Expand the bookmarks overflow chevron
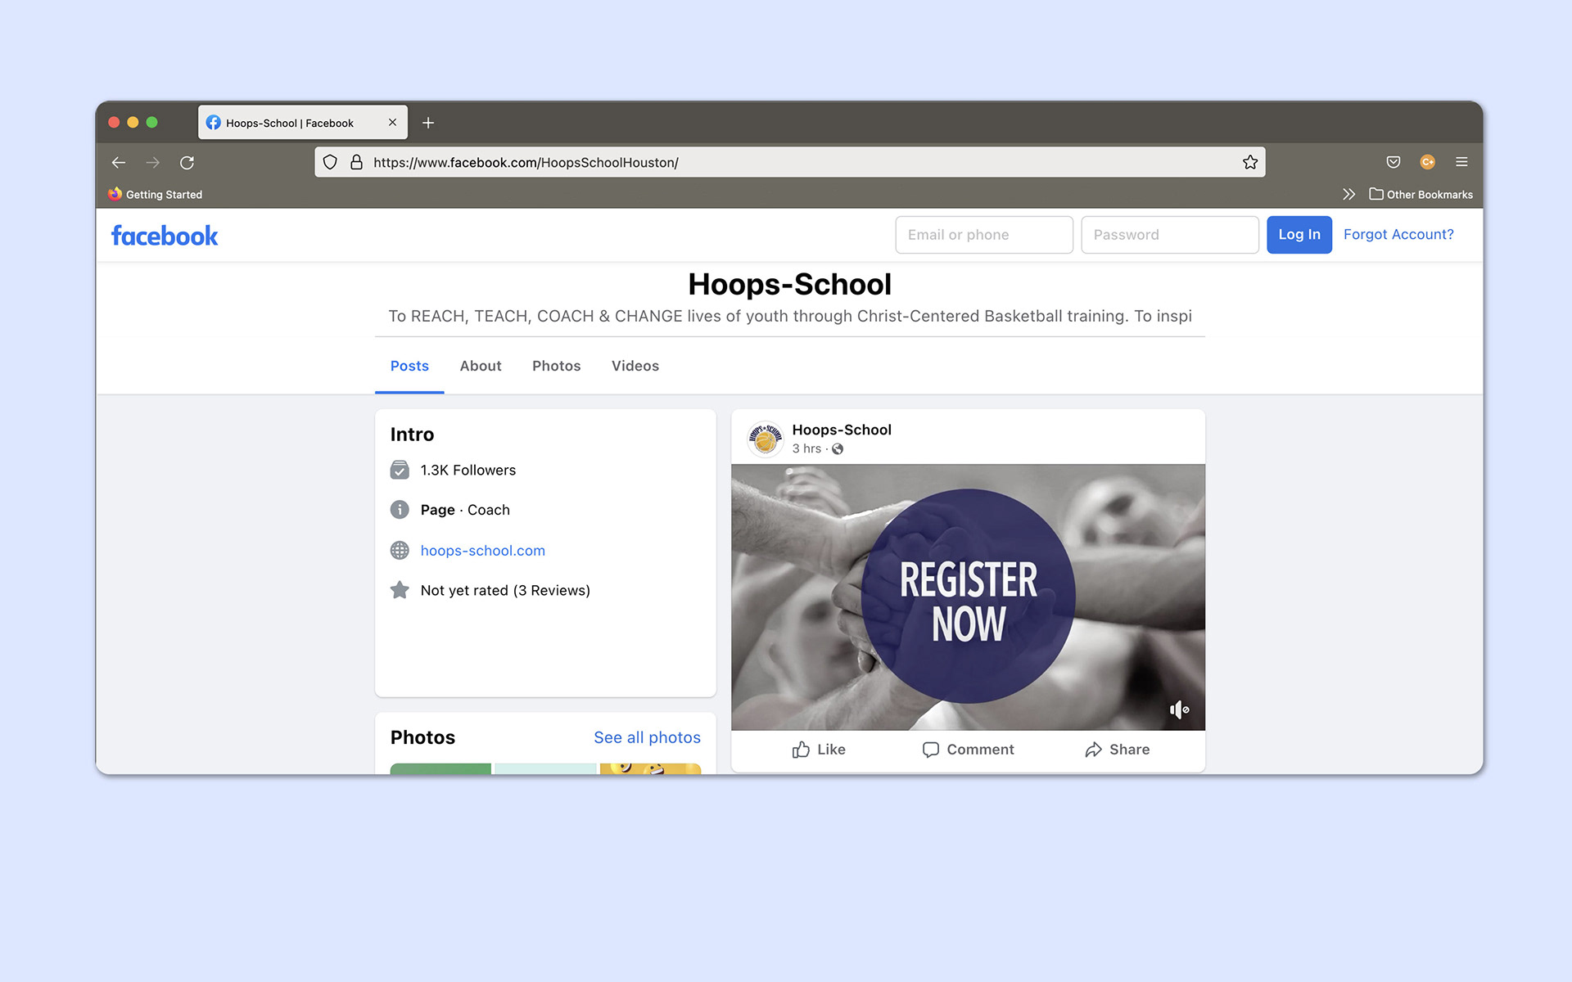The image size is (1572, 982). [x=1348, y=194]
